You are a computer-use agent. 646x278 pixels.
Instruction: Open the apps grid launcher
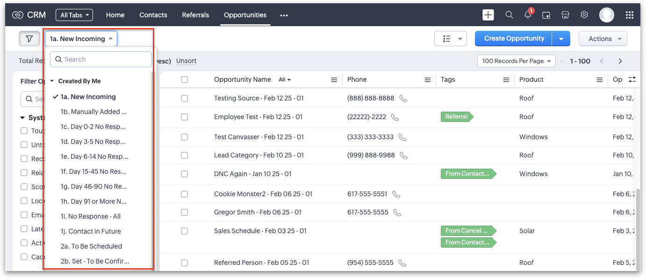(x=629, y=15)
